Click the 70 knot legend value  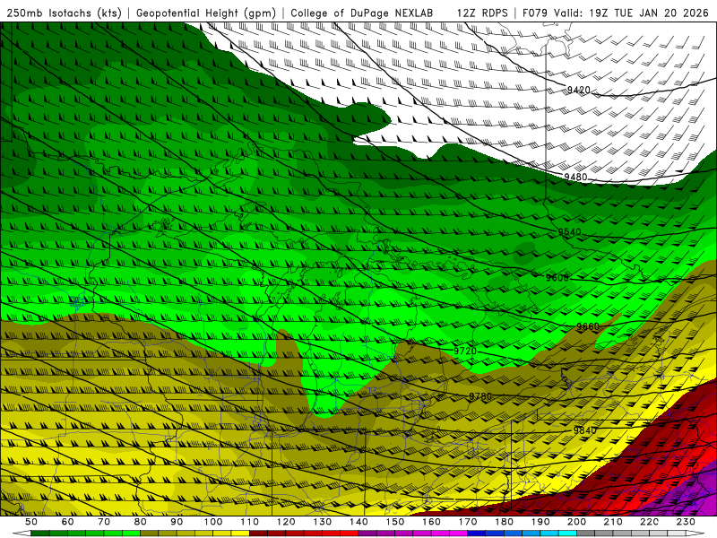[x=104, y=522]
